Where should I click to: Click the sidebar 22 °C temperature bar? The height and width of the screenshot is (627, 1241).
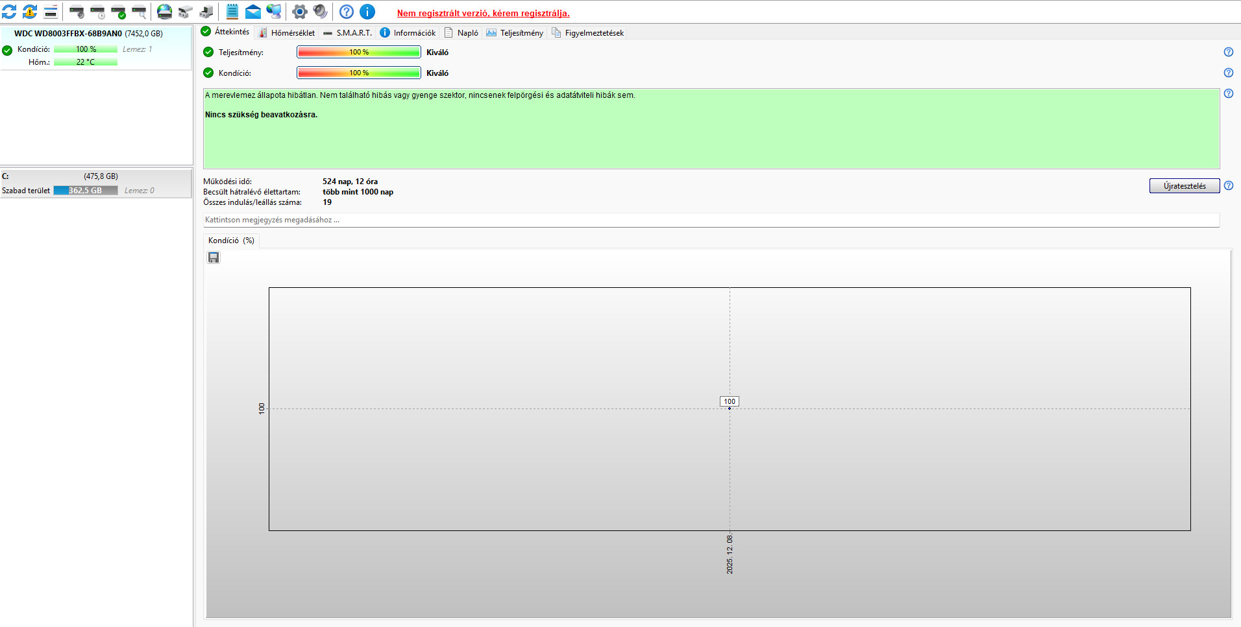click(x=86, y=62)
